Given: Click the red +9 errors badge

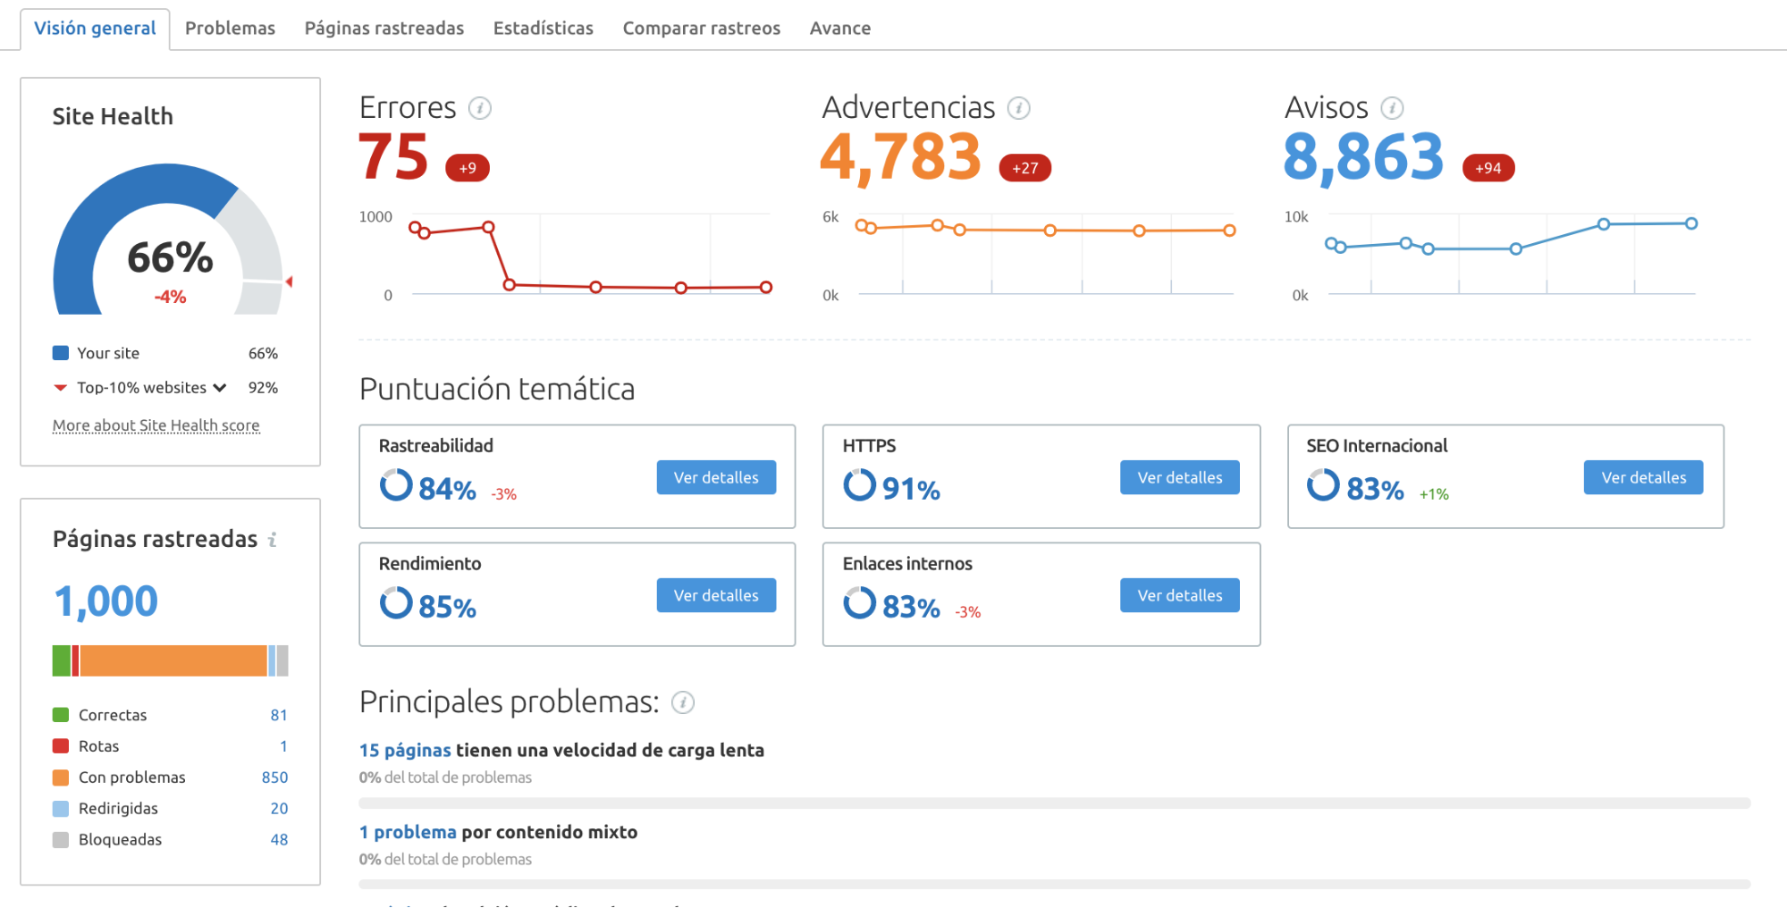Looking at the screenshot, I should pyautogui.click(x=468, y=168).
